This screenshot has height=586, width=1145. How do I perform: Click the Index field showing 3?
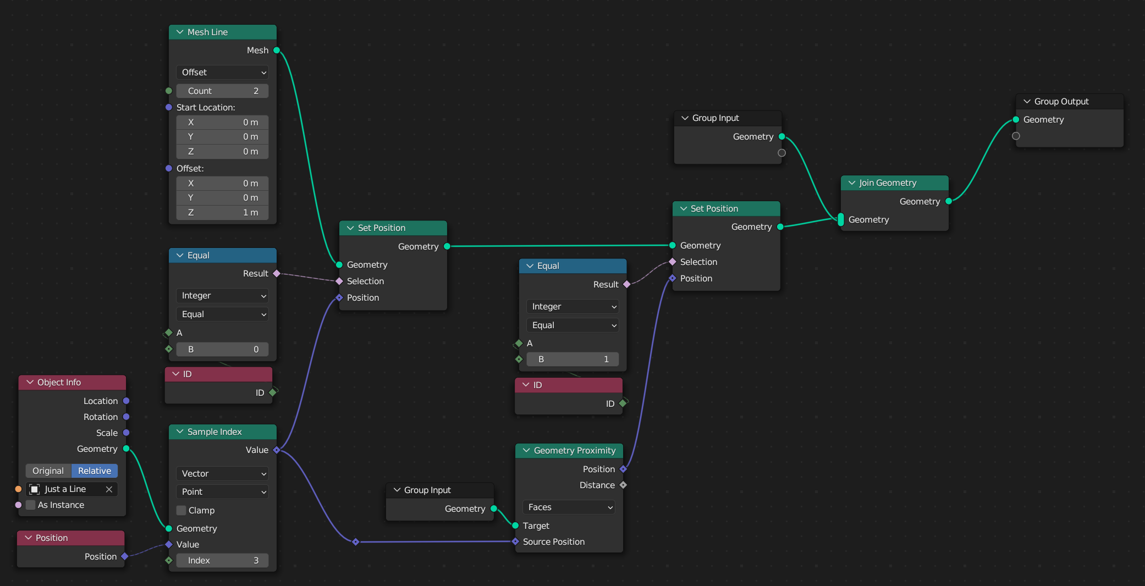[222, 560]
